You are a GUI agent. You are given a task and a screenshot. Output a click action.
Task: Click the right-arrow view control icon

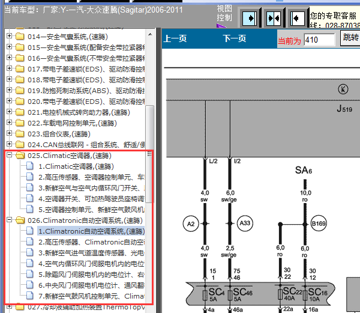pos(250,18)
